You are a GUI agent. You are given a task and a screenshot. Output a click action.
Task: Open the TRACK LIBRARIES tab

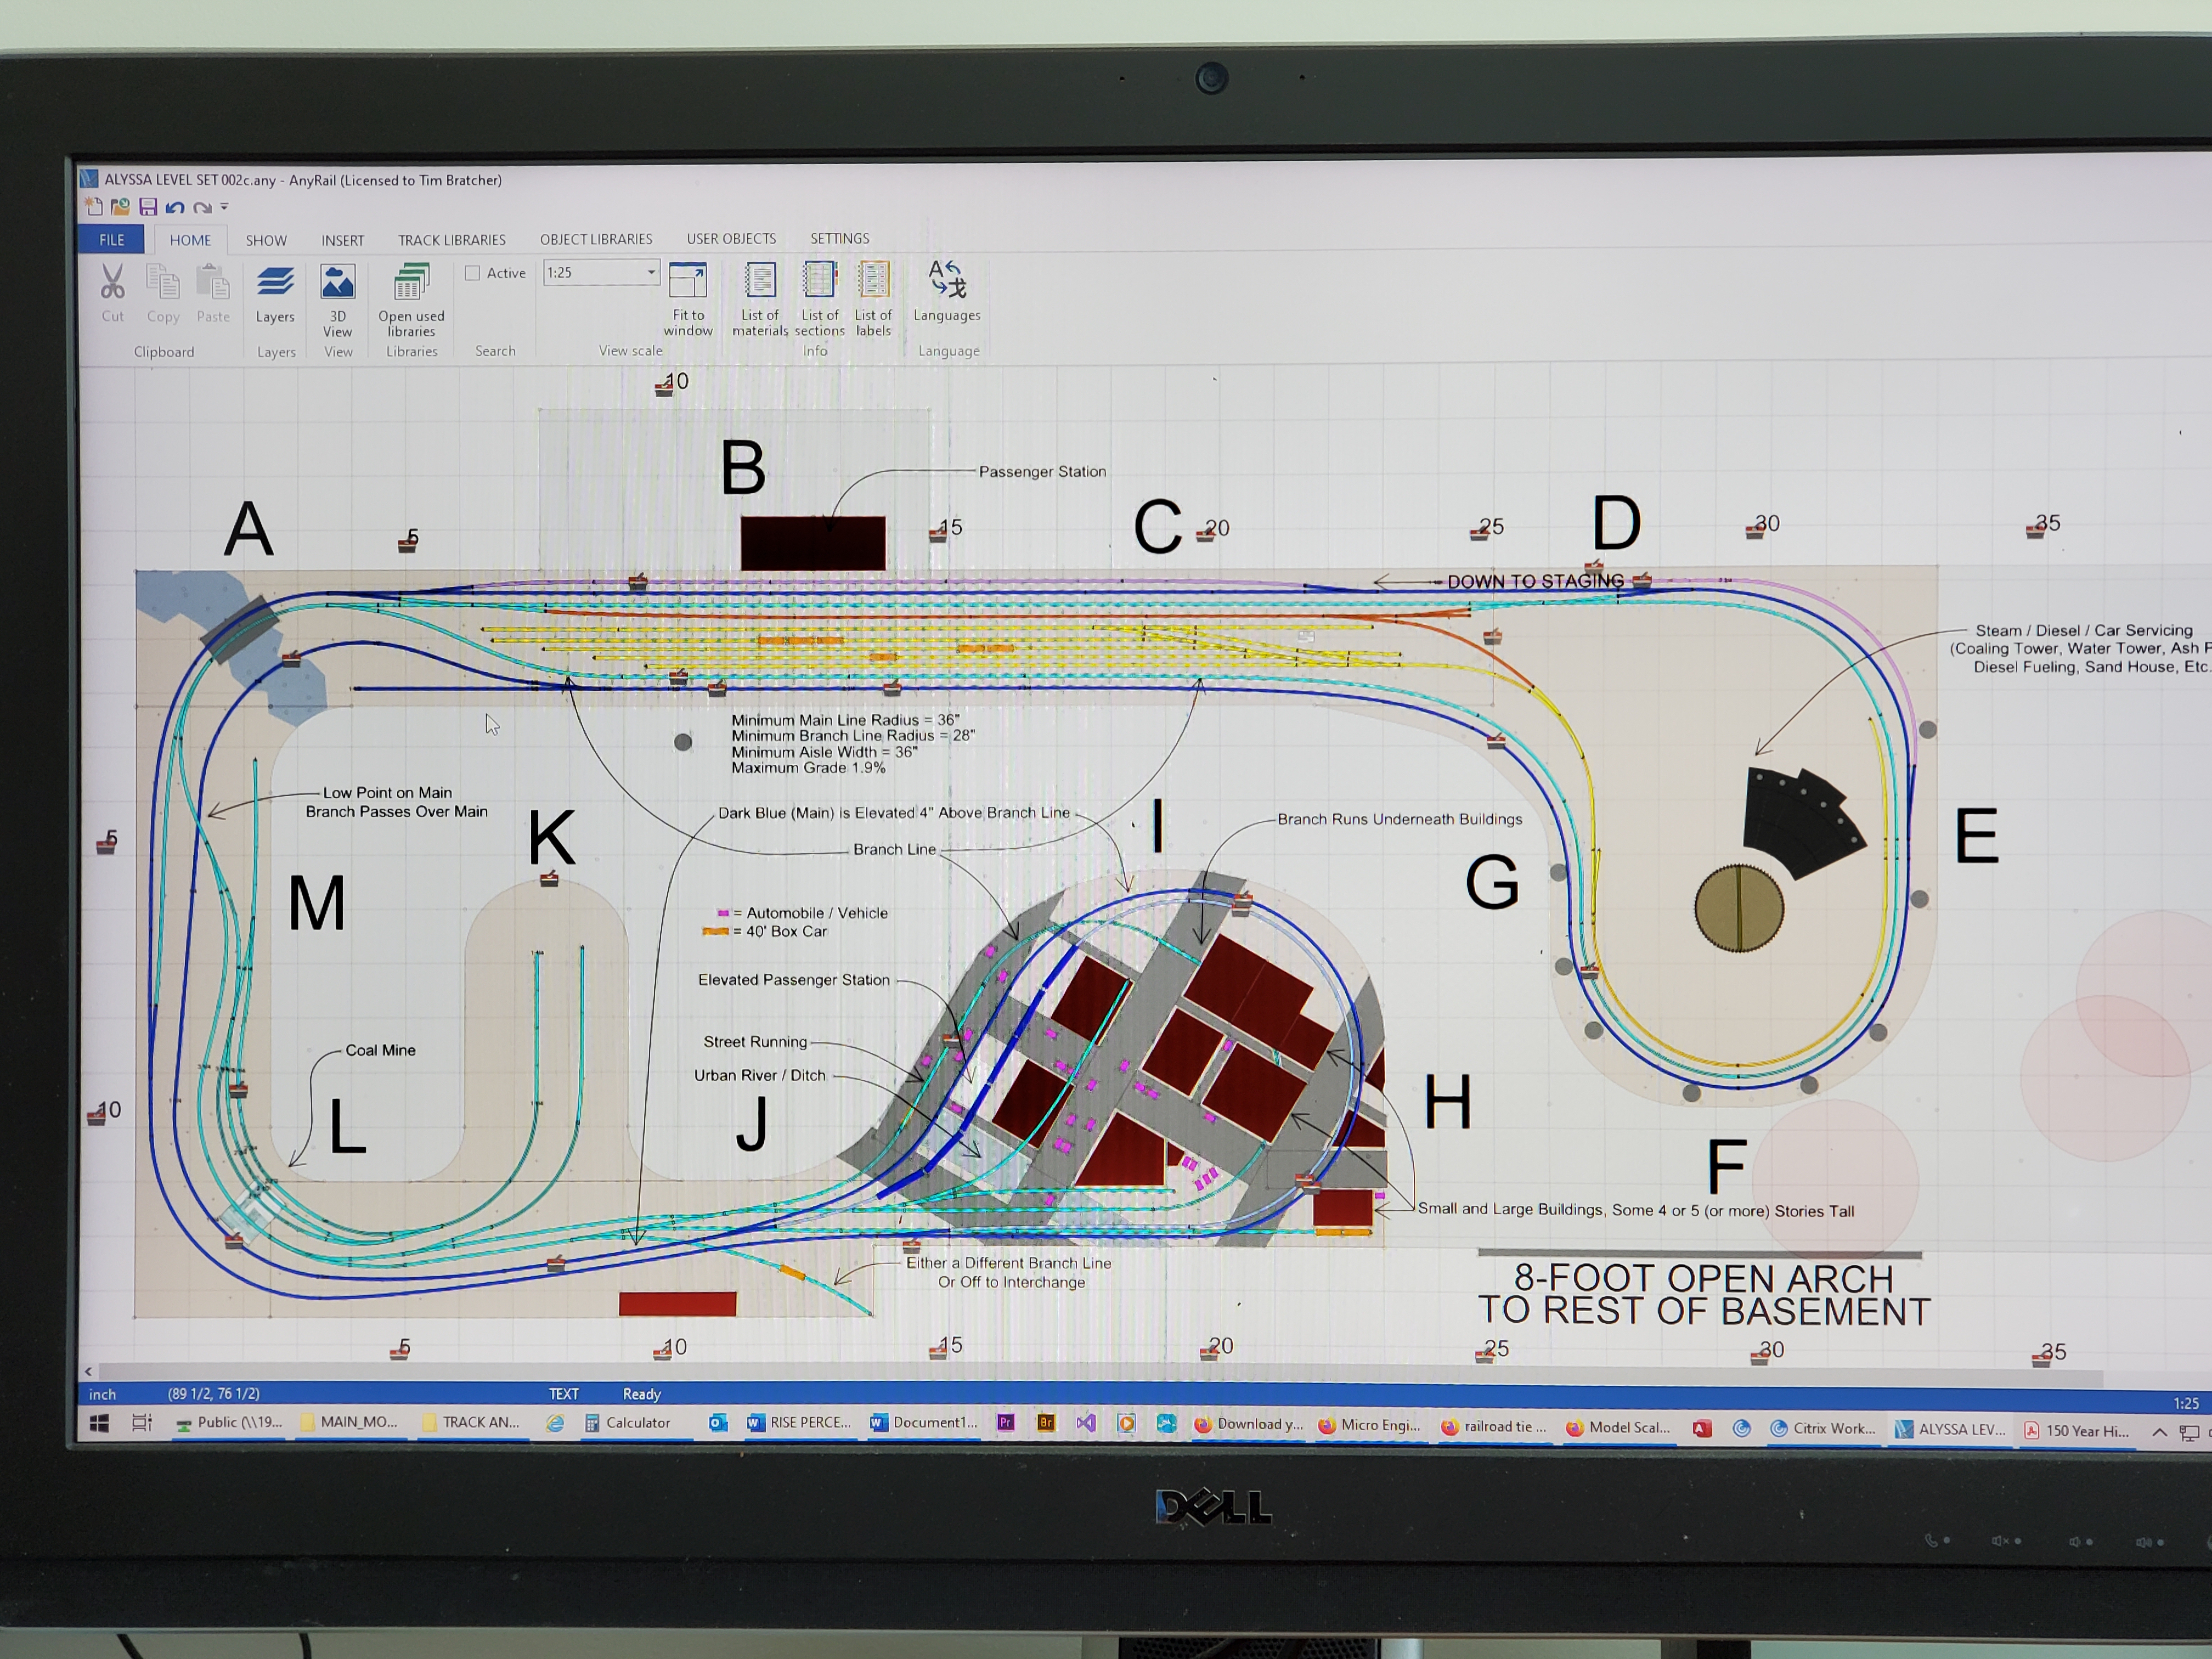pyautogui.click(x=452, y=240)
